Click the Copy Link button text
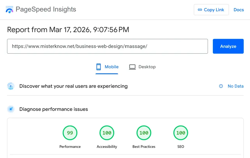250x158 pixels. point(214,10)
